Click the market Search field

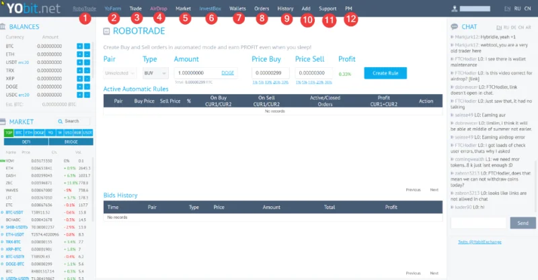coord(73,122)
